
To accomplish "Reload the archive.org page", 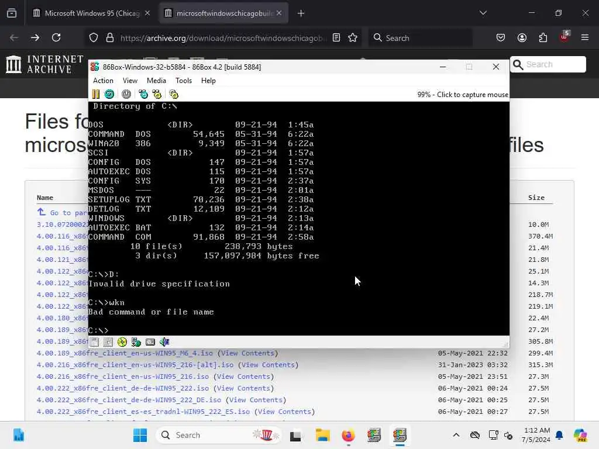I will [x=56, y=37].
